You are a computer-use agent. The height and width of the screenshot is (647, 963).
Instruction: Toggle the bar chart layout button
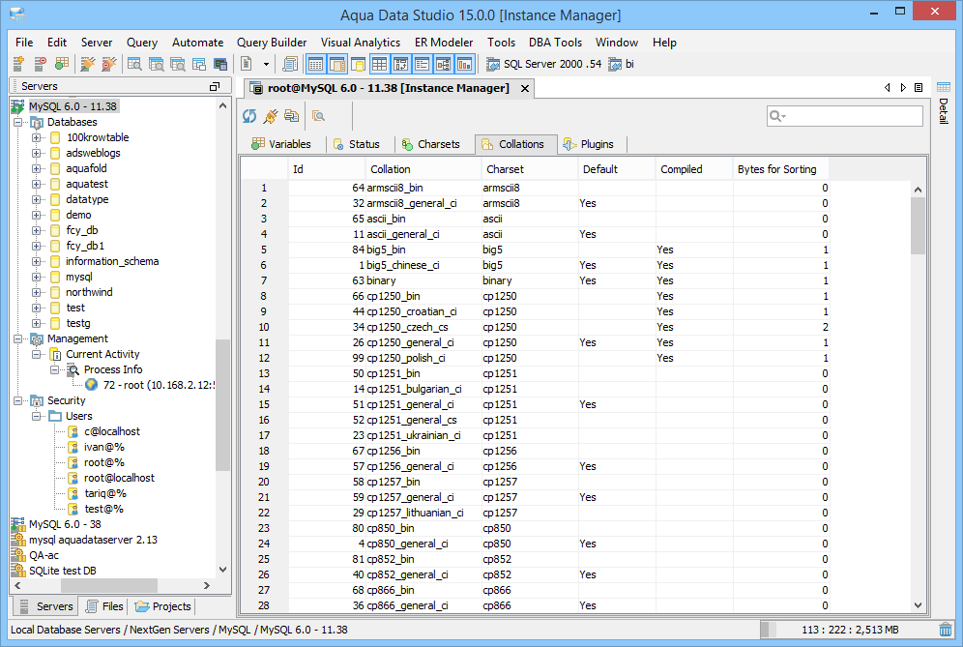[464, 64]
